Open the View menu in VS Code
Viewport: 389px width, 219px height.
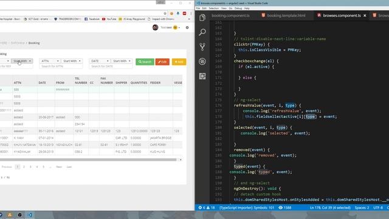224,8
